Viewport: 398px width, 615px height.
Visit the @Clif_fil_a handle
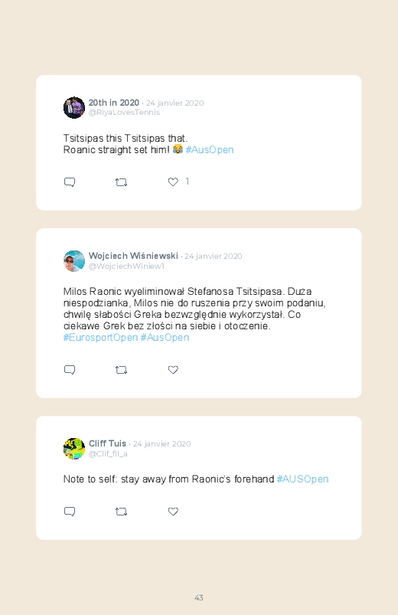coord(108,454)
